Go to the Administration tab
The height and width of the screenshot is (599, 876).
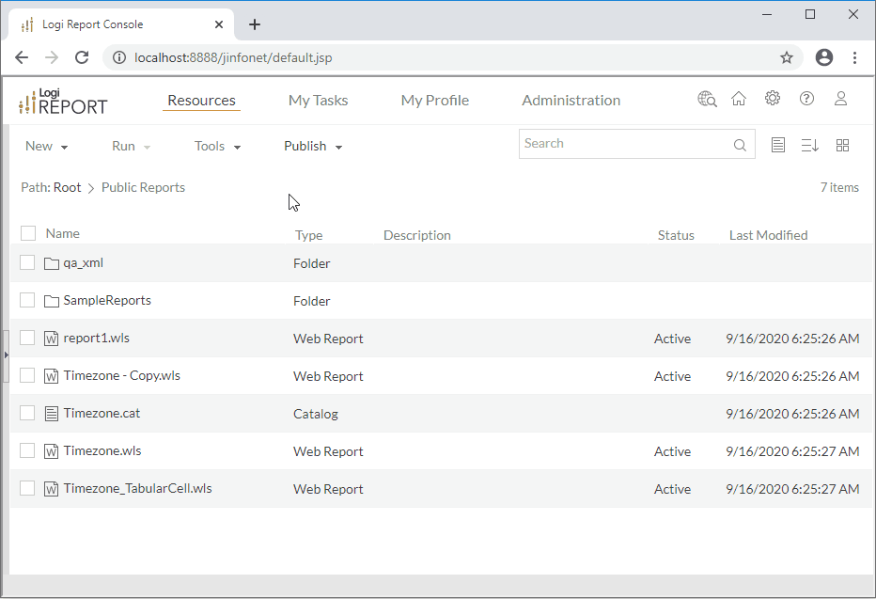point(571,101)
